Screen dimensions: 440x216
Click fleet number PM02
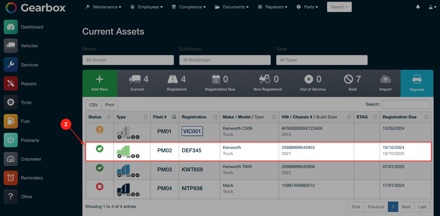[164, 150]
